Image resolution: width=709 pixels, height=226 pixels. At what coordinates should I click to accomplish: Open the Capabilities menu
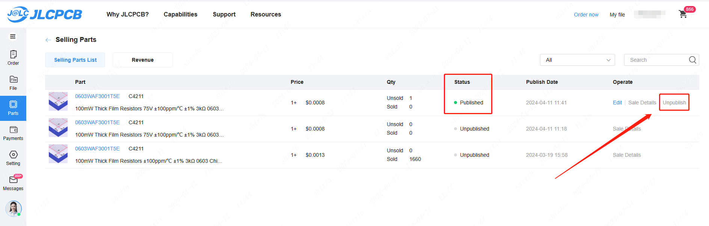tap(181, 14)
